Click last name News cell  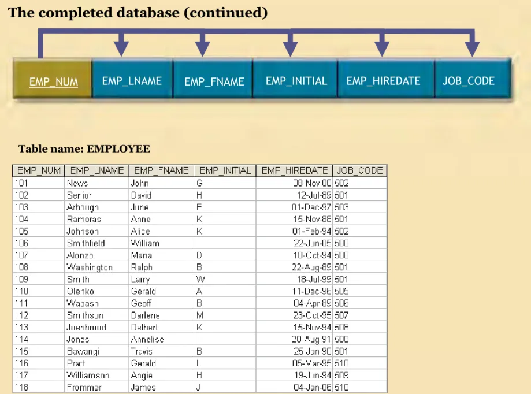[96, 183]
